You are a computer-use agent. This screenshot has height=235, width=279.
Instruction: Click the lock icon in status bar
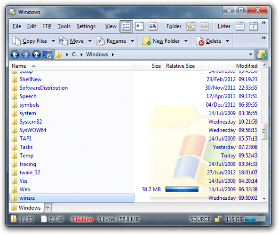click(218, 219)
